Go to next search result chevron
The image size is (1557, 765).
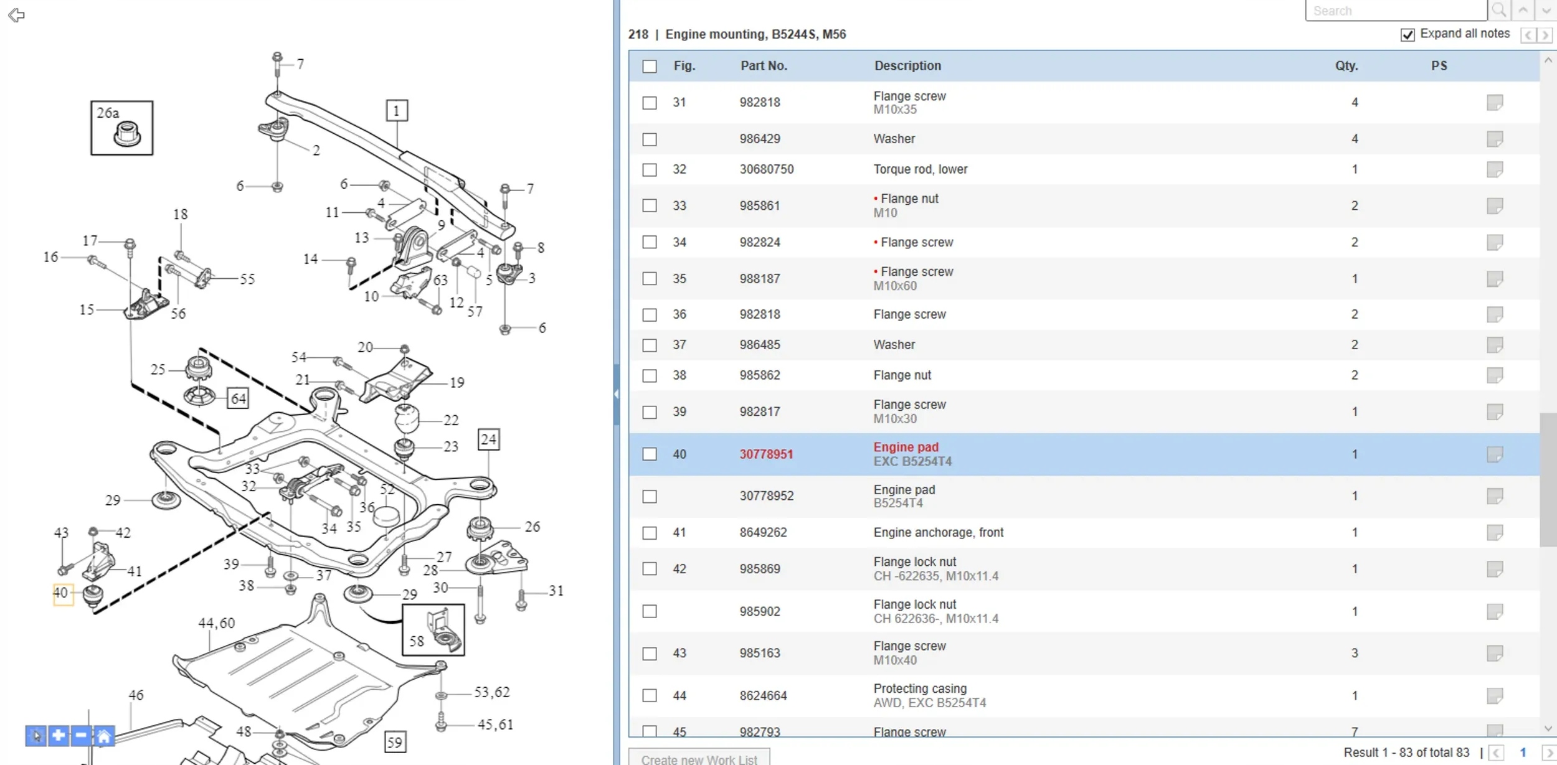click(x=1546, y=11)
